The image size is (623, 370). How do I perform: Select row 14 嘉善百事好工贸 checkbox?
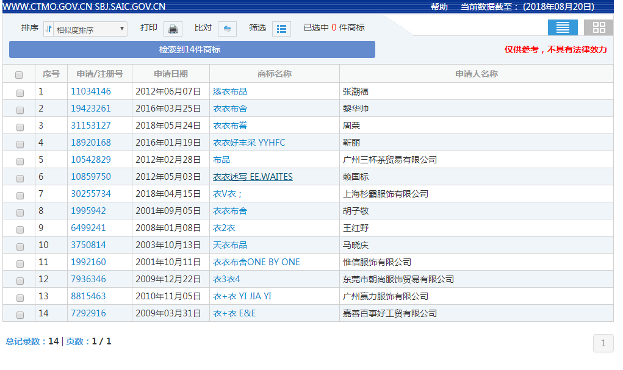[20, 315]
